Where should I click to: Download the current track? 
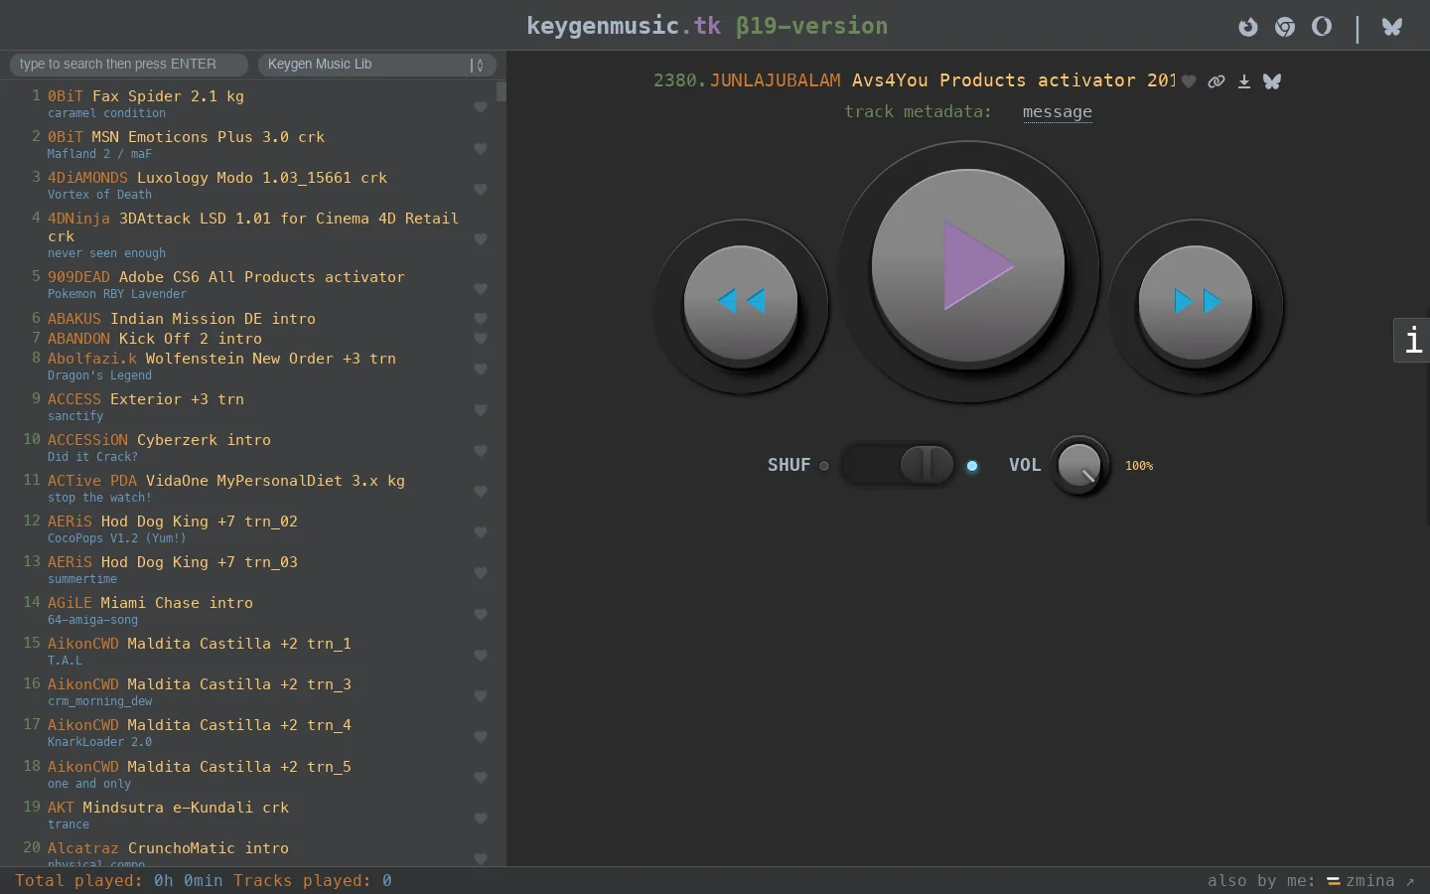[1244, 81]
